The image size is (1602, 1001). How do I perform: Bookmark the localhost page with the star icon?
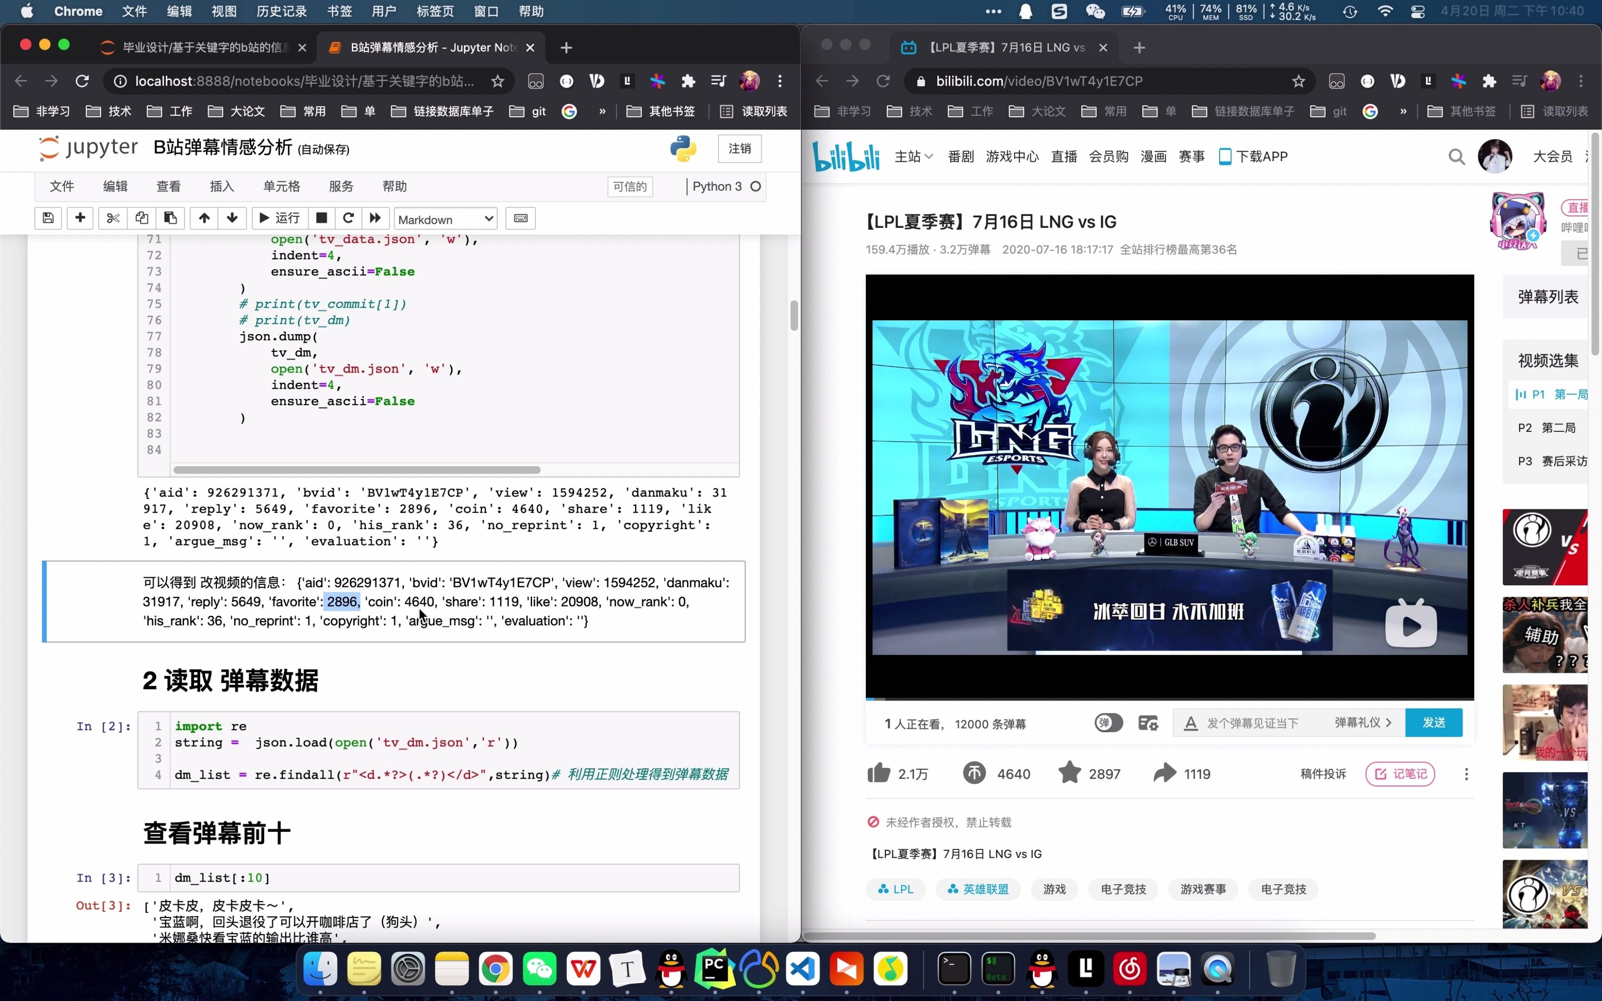coord(498,81)
